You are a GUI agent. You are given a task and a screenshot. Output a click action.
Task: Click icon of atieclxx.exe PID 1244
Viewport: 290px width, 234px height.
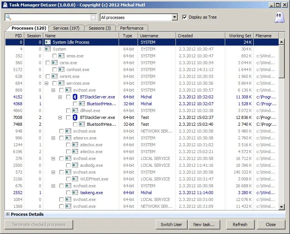pos(75,145)
